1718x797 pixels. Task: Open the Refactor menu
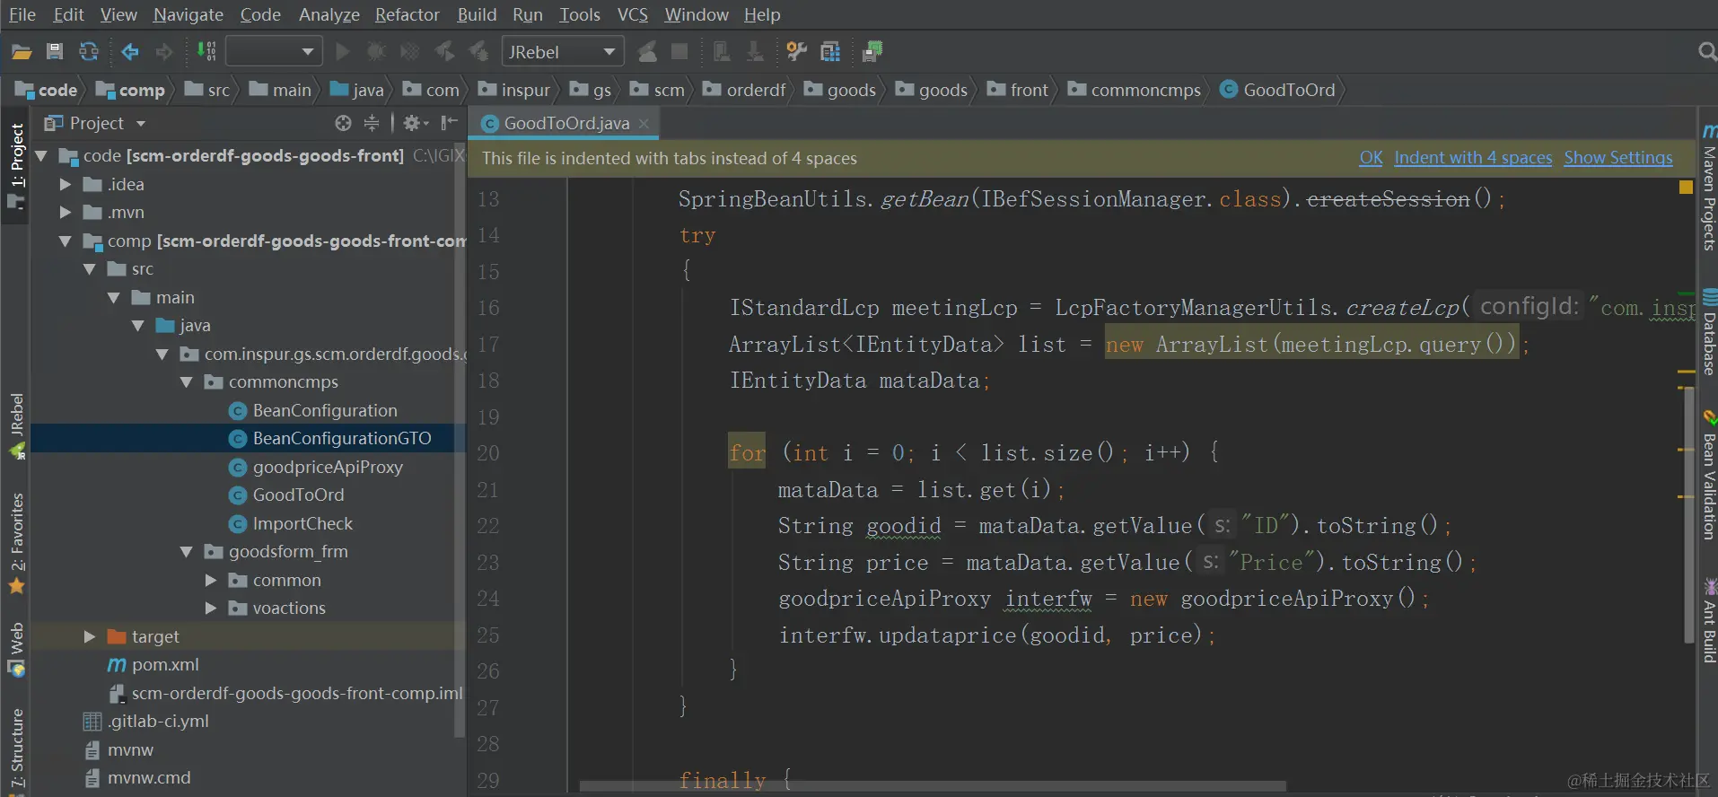click(x=408, y=14)
